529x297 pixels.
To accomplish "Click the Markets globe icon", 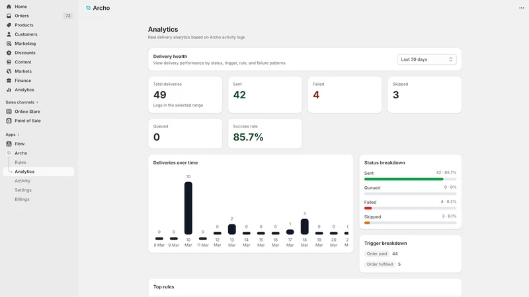I will click(9, 71).
